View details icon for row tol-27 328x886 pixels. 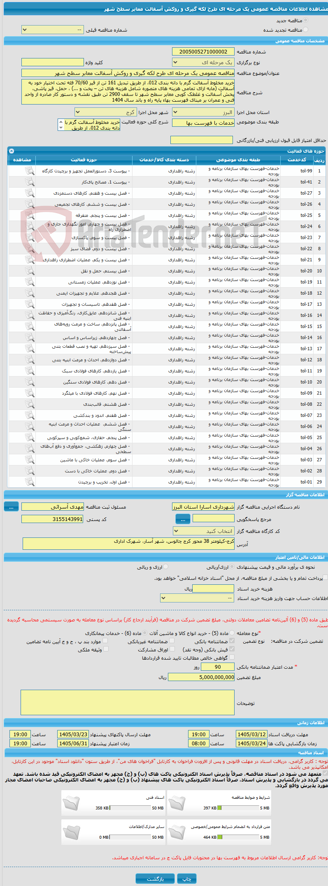click(x=30, y=193)
